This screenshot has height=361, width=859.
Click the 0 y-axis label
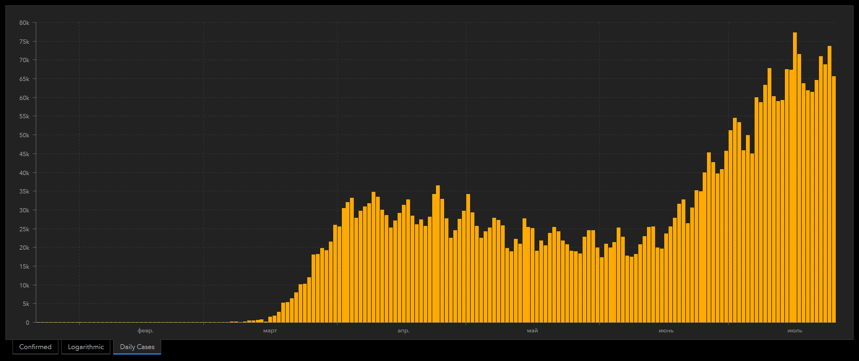click(27, 323)
